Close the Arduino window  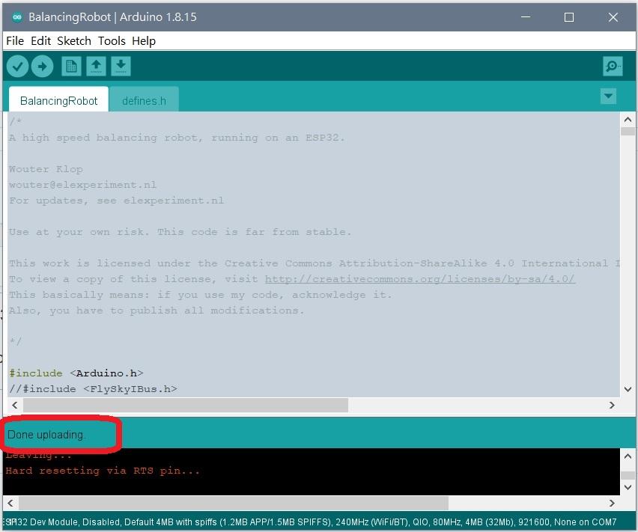tap(613, 17)
